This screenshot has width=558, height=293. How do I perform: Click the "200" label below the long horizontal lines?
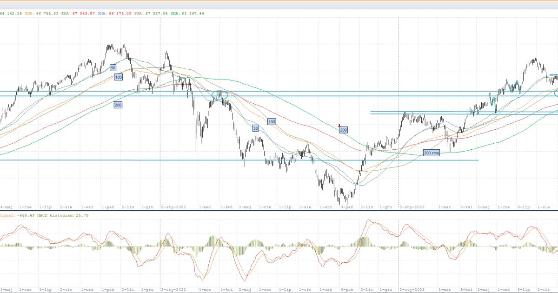118,105
